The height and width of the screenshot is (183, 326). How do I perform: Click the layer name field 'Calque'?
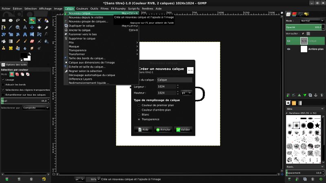174,80
